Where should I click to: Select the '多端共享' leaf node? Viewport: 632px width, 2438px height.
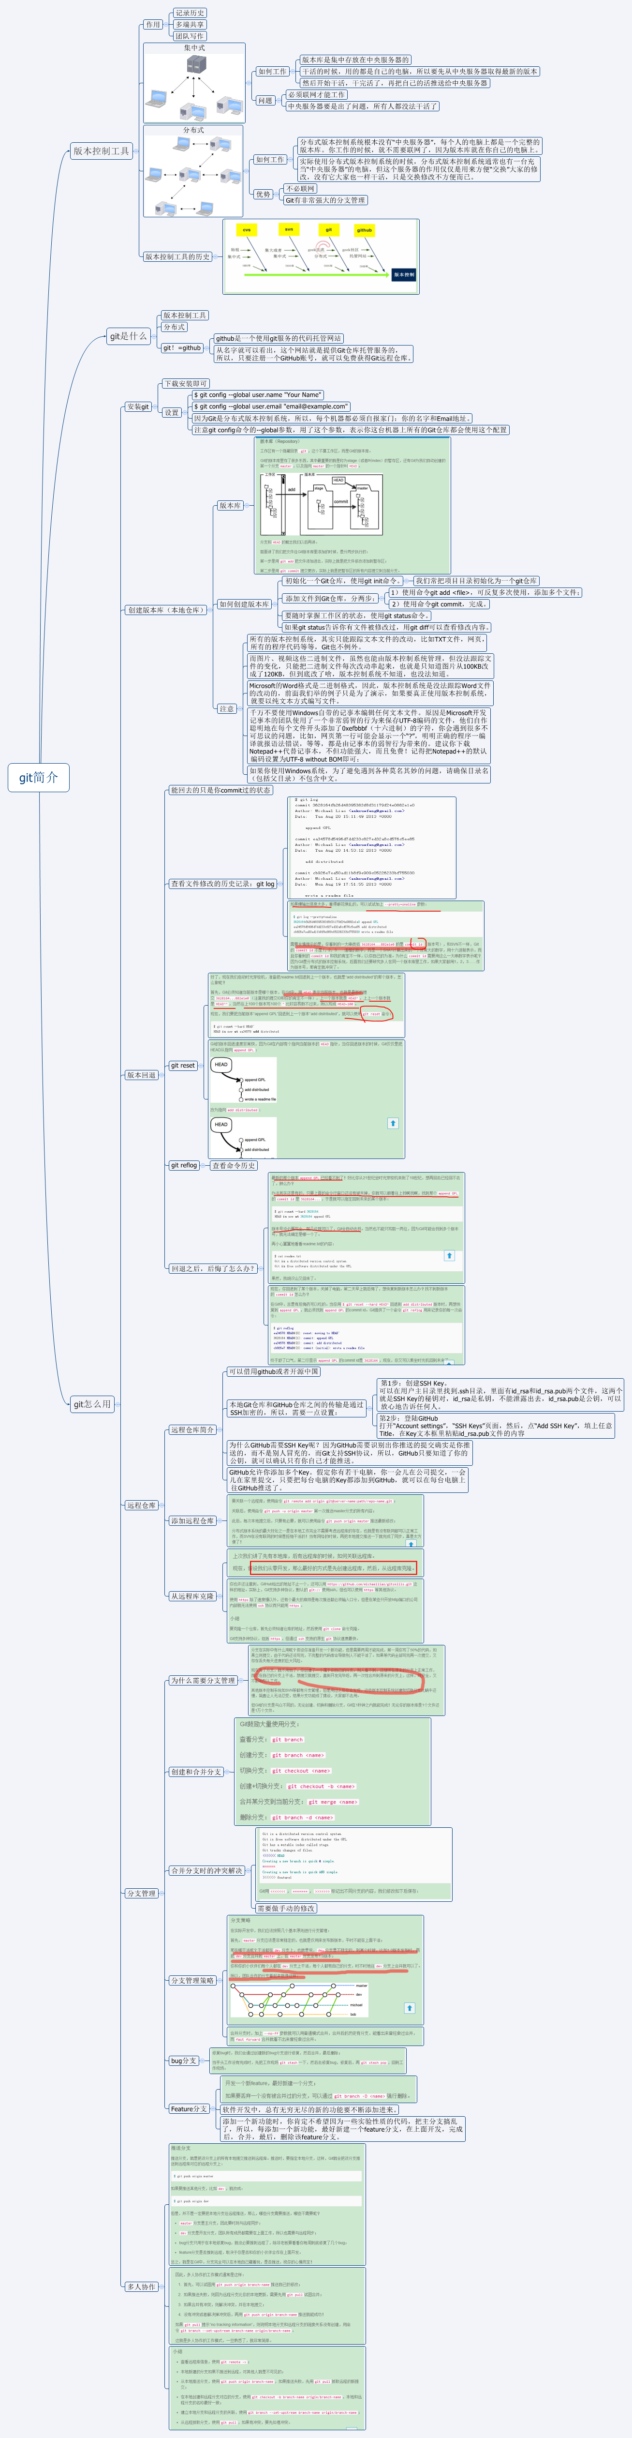[189, 25]
